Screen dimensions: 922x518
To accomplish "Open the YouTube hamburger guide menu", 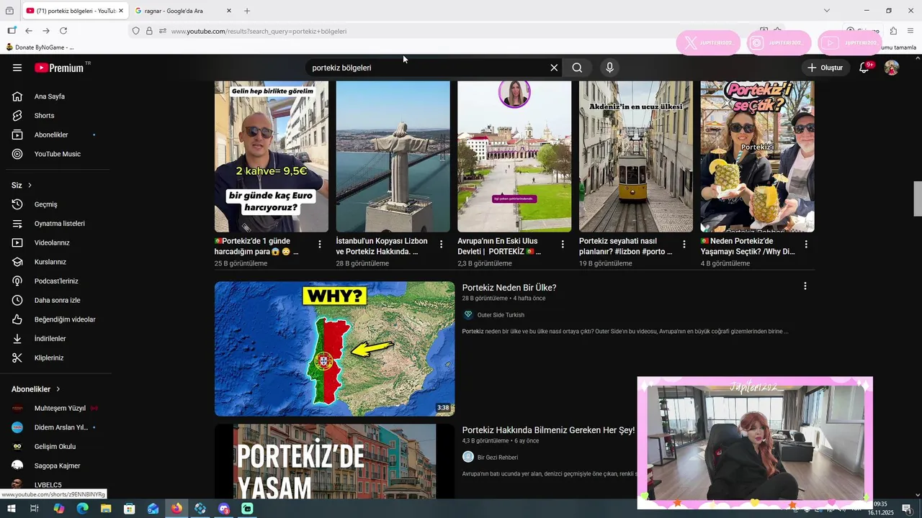I will (17, 68).
